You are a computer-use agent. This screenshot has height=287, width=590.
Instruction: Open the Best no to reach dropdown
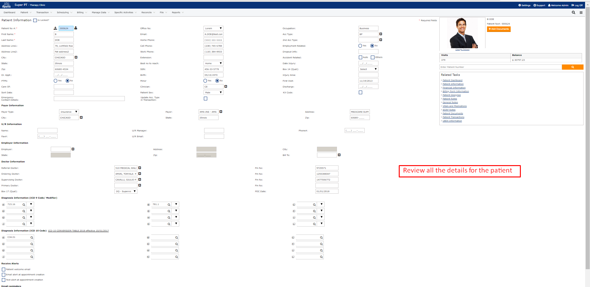click(213, 63)
